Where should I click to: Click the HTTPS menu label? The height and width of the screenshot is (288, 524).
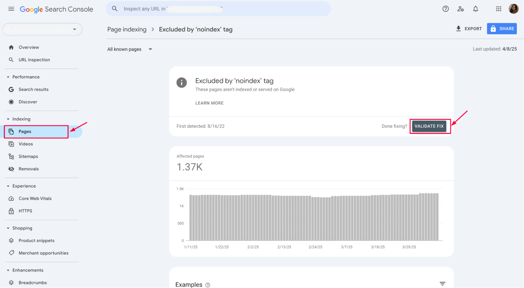25,211
